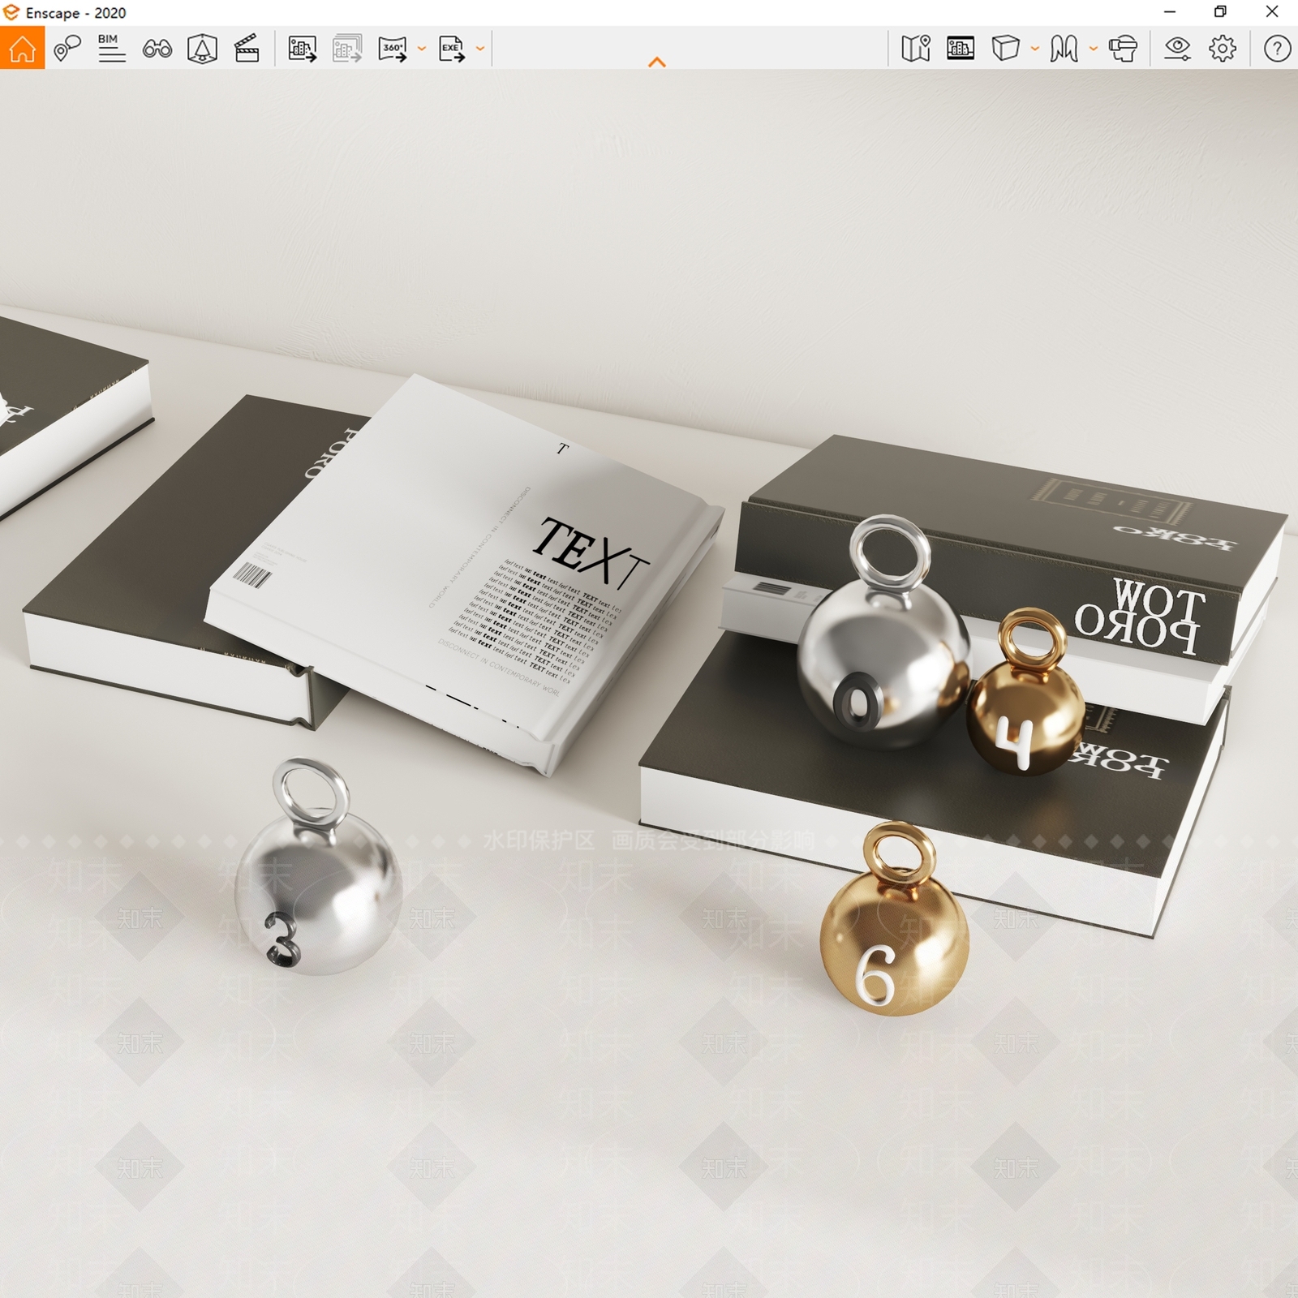This screenshot has height=1298, width=1298.
Task: Click the Batch Rendering icon
Action: [x=346, y=48]
